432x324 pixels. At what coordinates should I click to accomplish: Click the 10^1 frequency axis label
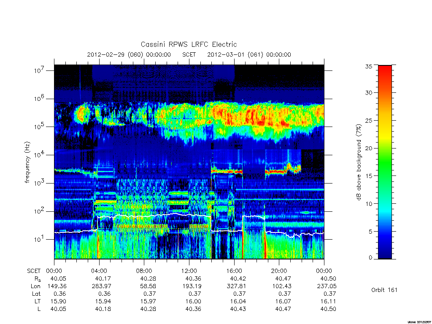pos(39,239)
